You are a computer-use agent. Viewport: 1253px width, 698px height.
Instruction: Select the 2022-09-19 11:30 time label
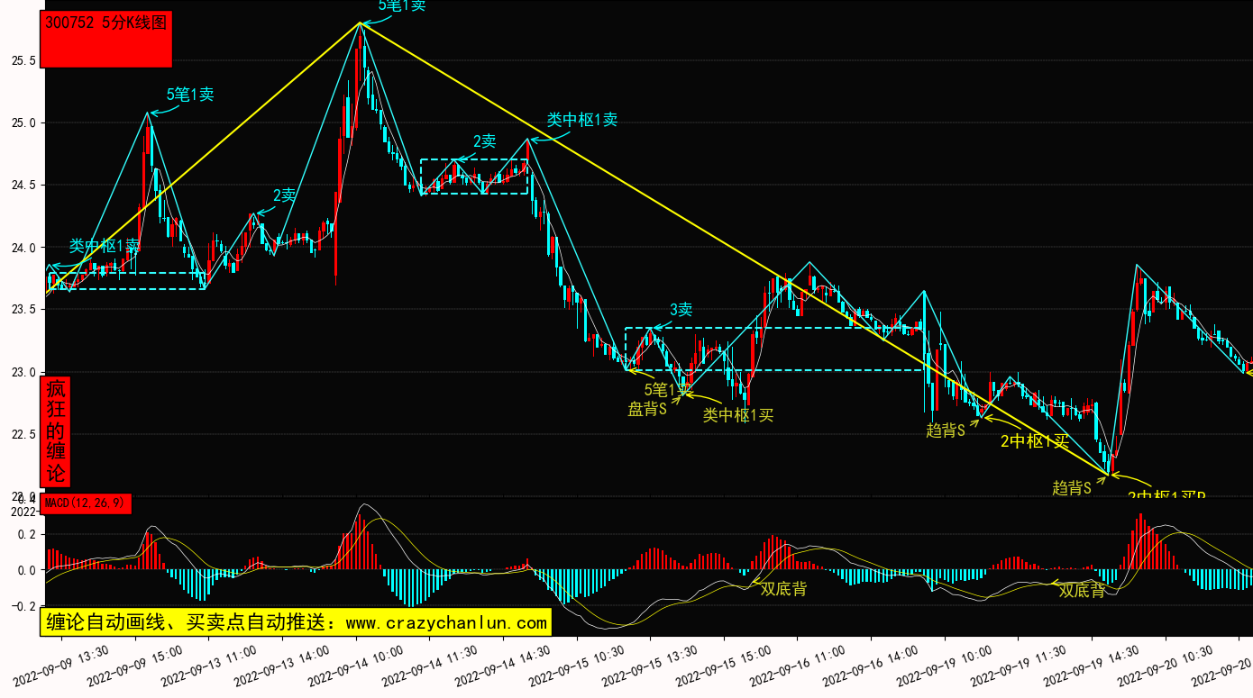[x=1019, y=664]
